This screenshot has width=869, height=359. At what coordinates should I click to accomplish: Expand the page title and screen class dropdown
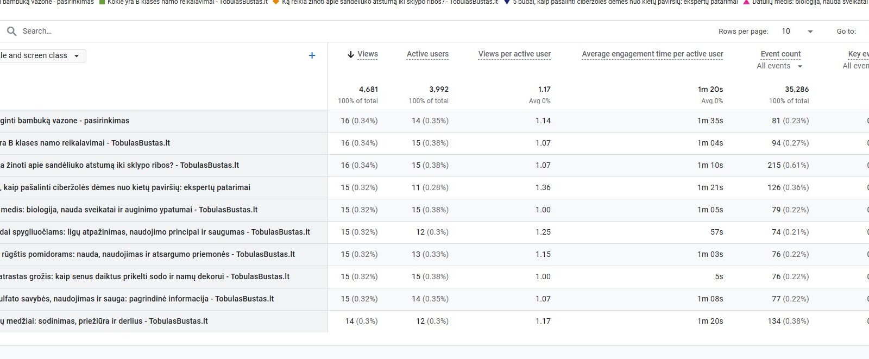coord(77,56)
